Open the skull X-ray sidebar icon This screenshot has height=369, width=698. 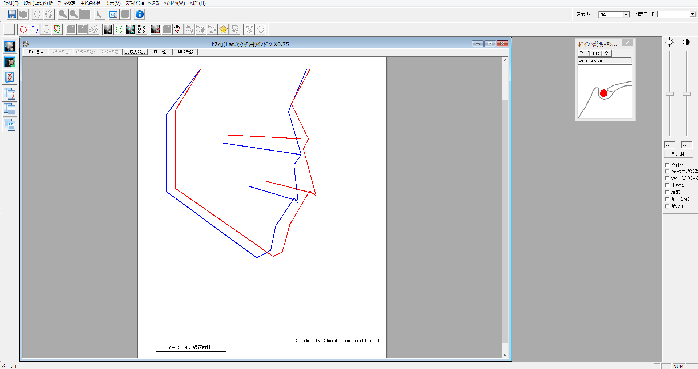coord(10,47)
